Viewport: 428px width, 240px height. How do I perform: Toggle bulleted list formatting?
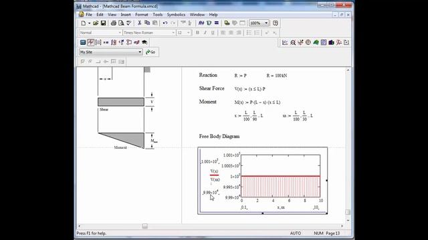pyautogui.click(x=249, y=33)
